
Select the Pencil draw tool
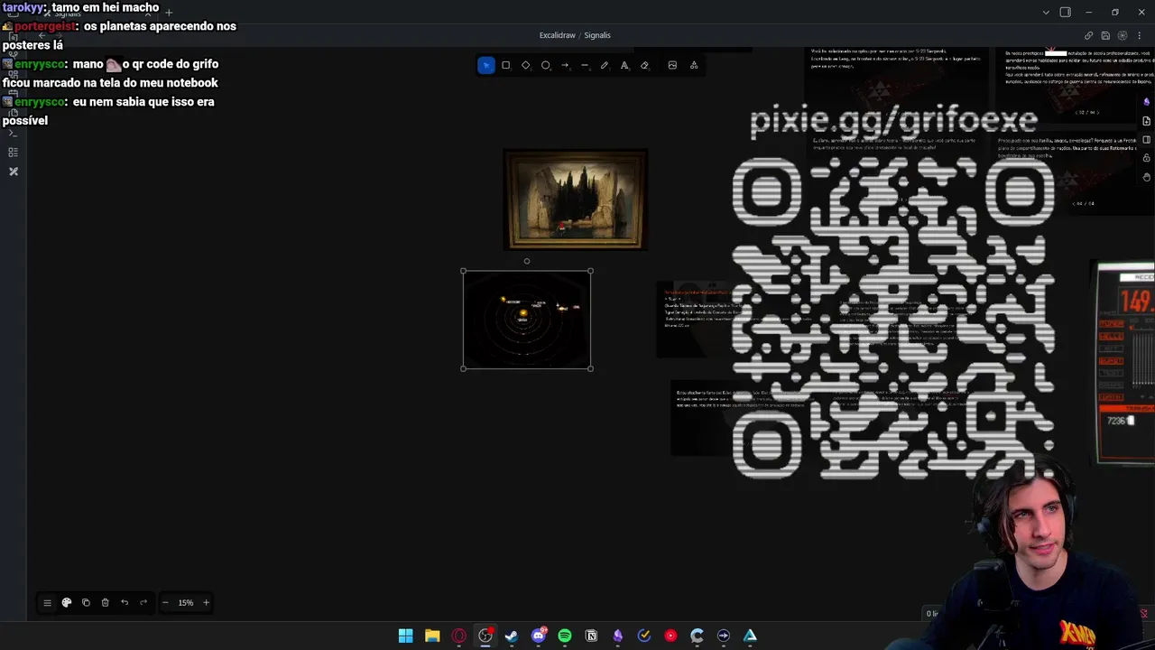pyautogui.click(x=605, y=65)
